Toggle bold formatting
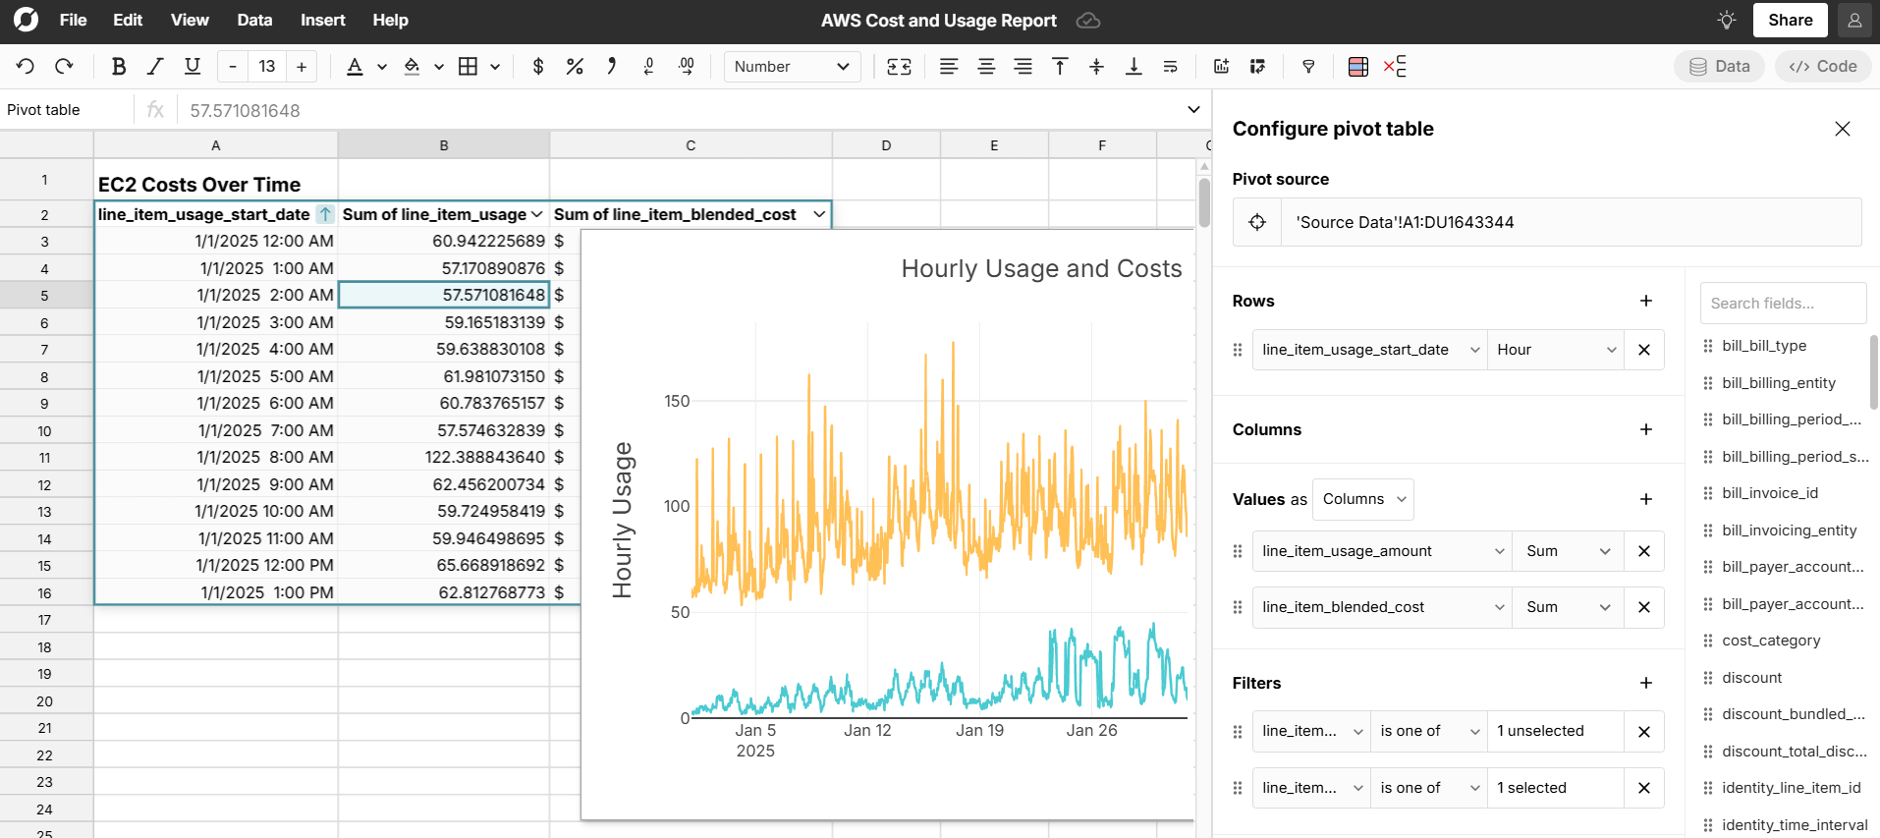 119,67
